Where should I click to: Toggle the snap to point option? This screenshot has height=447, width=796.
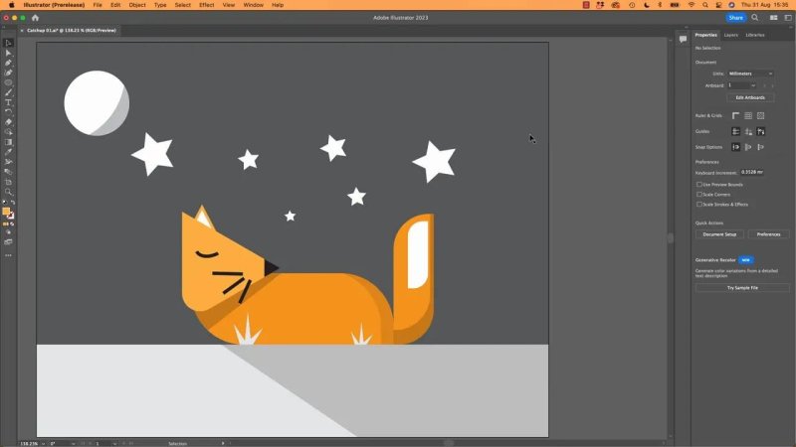tap(735, 147)
